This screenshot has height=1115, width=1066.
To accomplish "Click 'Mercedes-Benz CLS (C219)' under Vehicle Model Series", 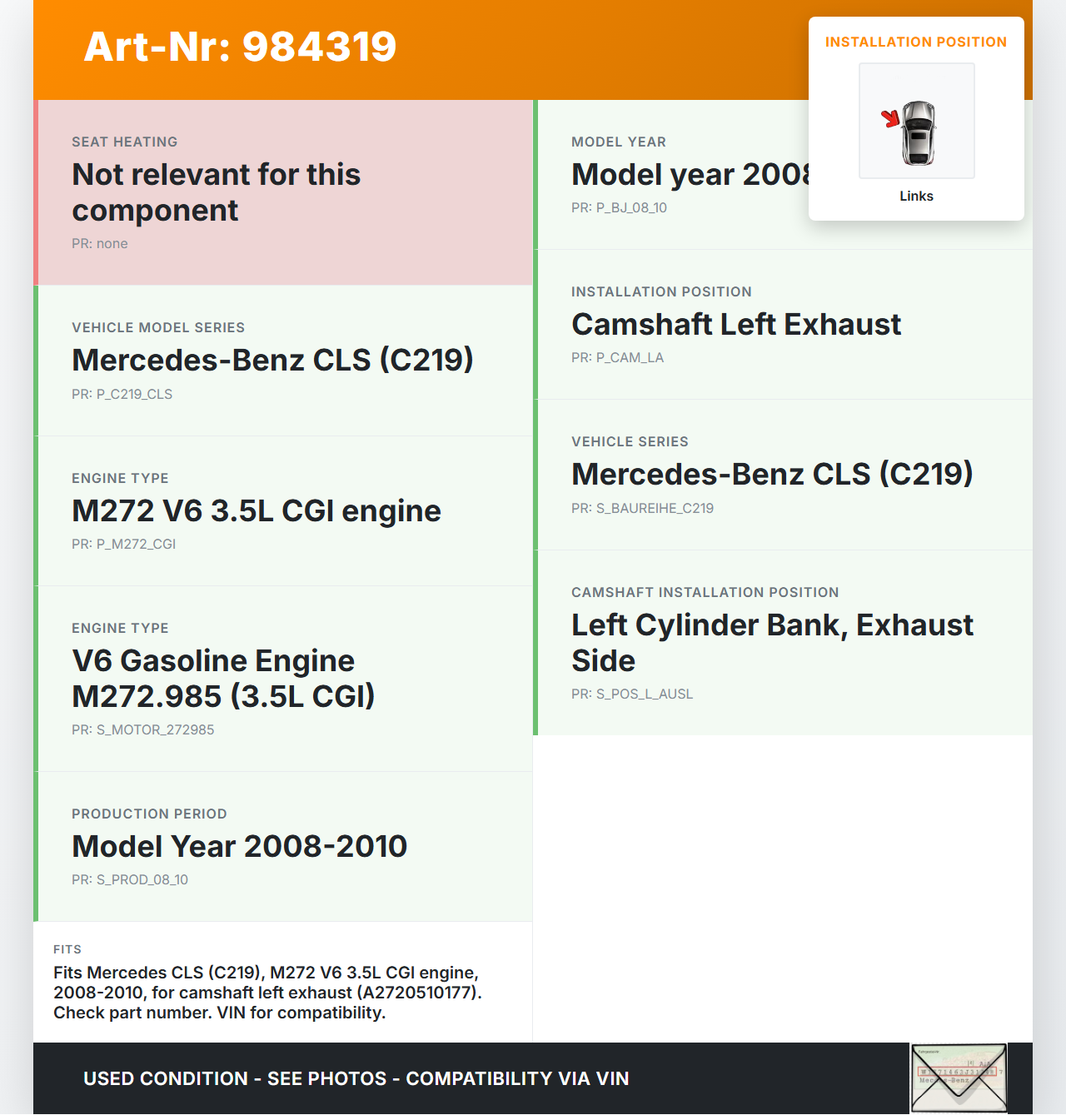I will 272,361.
